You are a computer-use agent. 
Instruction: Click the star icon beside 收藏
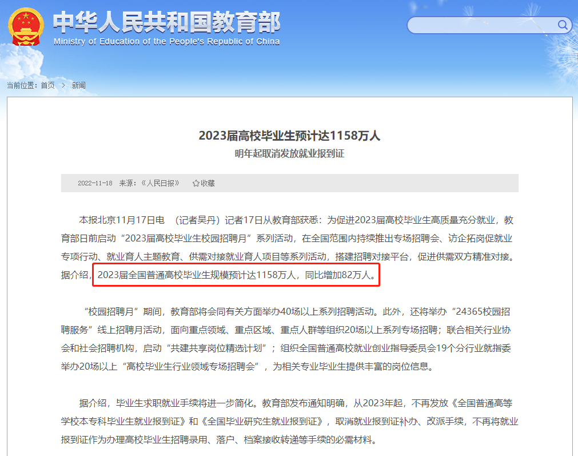[x=196, y=183]
